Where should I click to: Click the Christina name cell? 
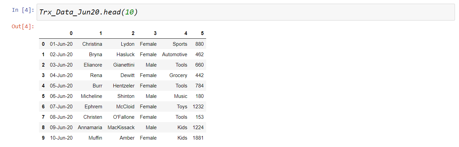(92, 44)
